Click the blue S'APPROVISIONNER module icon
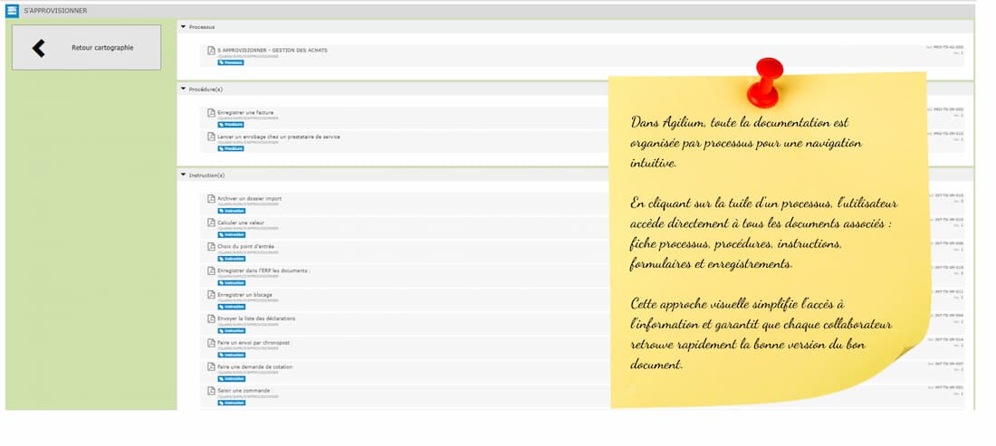Viewport: 996px width, 446px height. [12, 11]
